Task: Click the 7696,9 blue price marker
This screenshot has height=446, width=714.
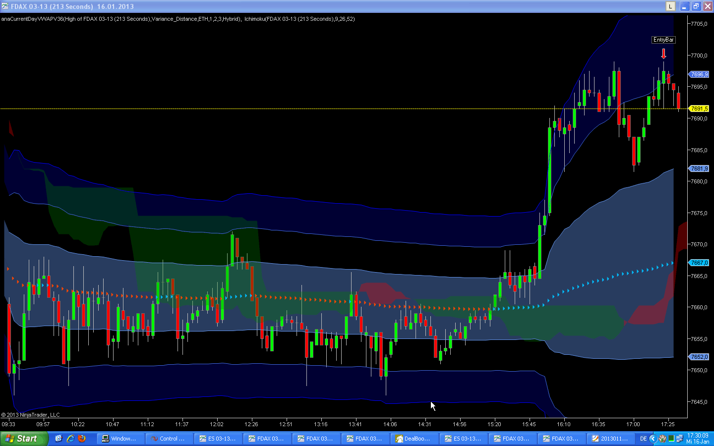Action: coord(699,74)
